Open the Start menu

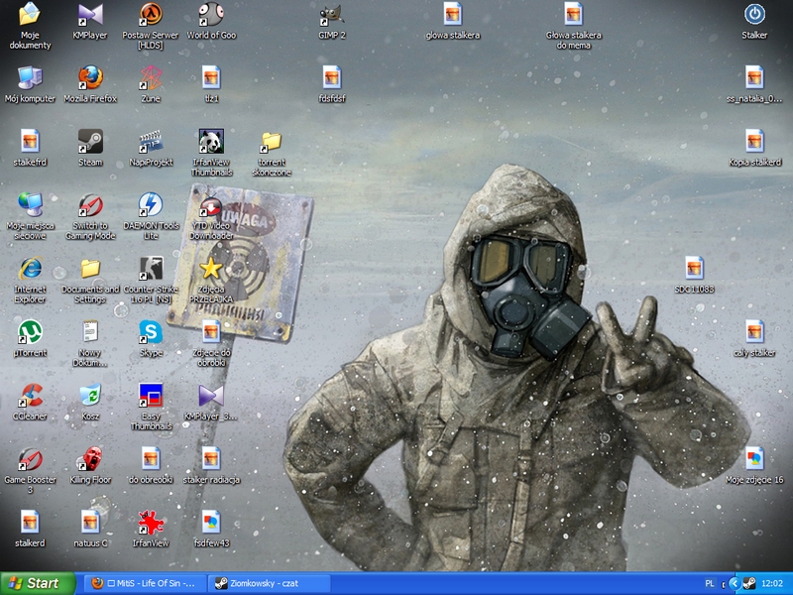click(38, 583)
